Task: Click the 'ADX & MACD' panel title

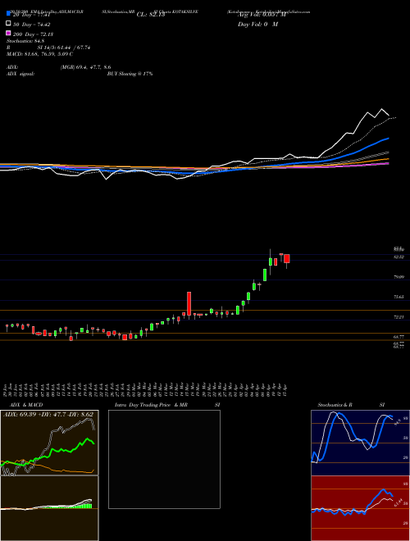Action: coord(26,405)
